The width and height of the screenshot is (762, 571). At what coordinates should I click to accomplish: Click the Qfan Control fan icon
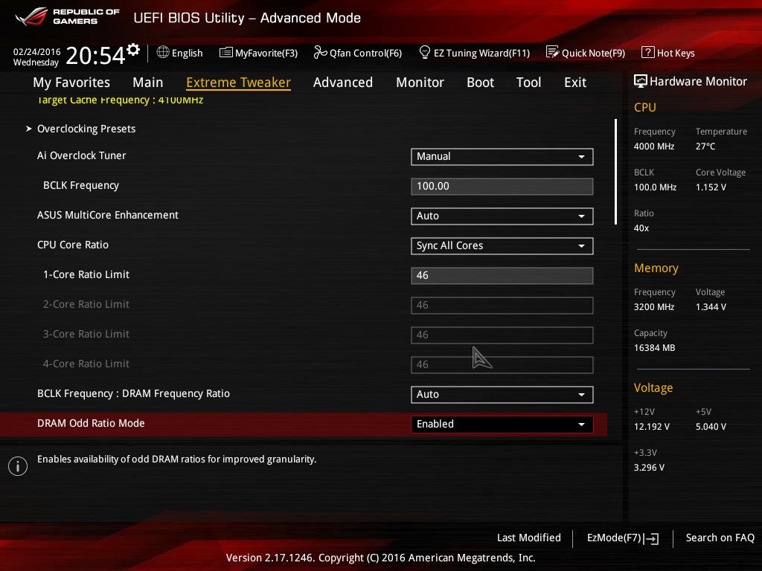320,52
